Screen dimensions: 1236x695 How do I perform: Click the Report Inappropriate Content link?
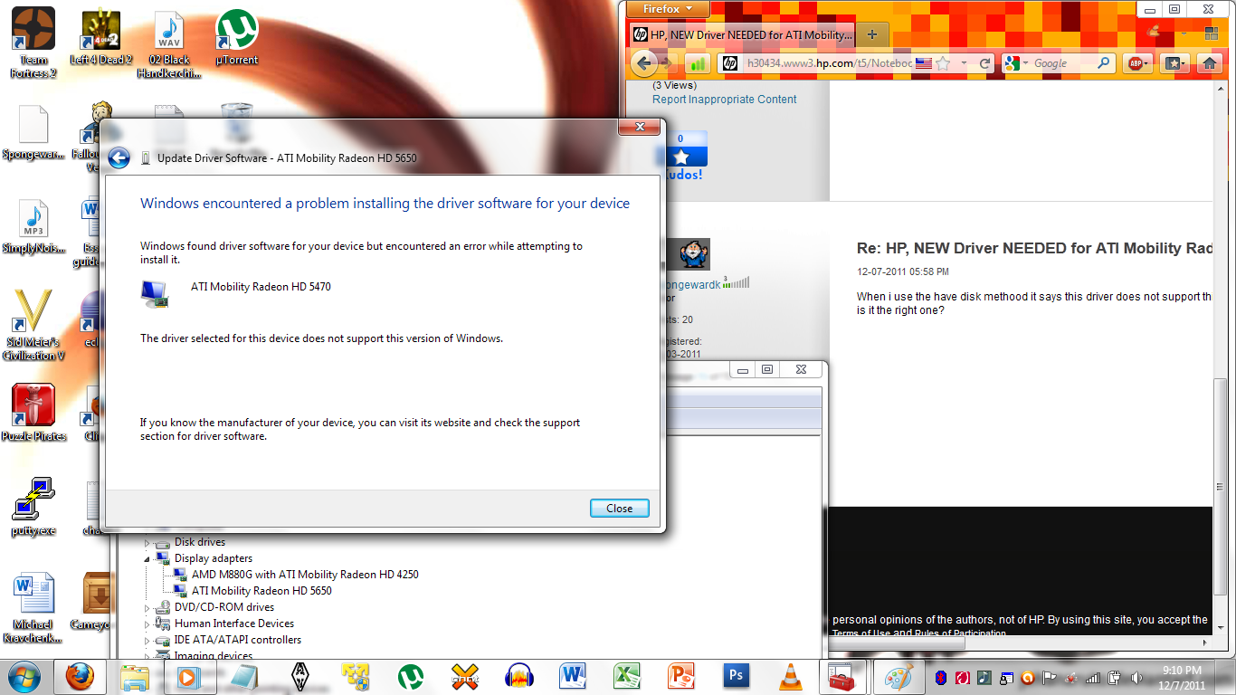(x=725, y=100)
